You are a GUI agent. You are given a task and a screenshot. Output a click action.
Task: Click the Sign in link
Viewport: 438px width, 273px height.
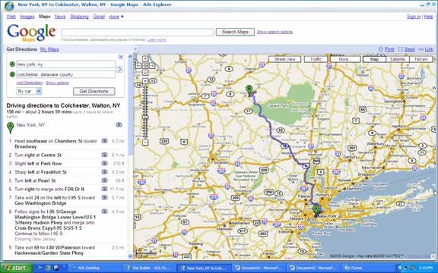coord(414,17)
